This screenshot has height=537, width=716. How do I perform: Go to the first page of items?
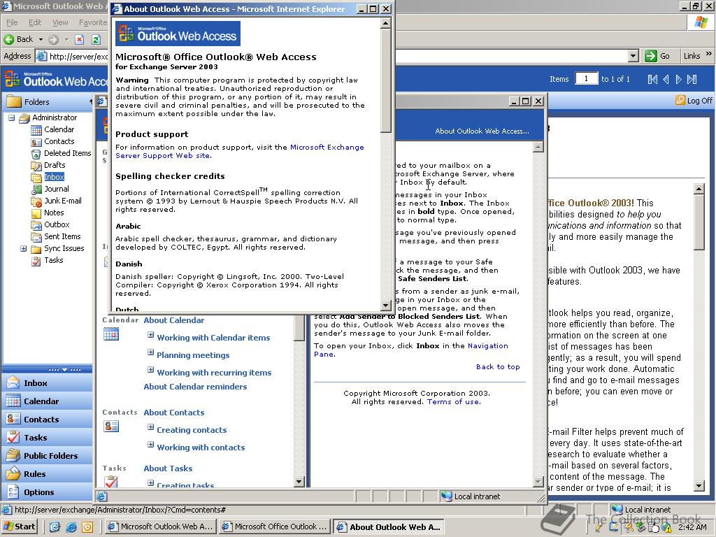coord(652,79)
